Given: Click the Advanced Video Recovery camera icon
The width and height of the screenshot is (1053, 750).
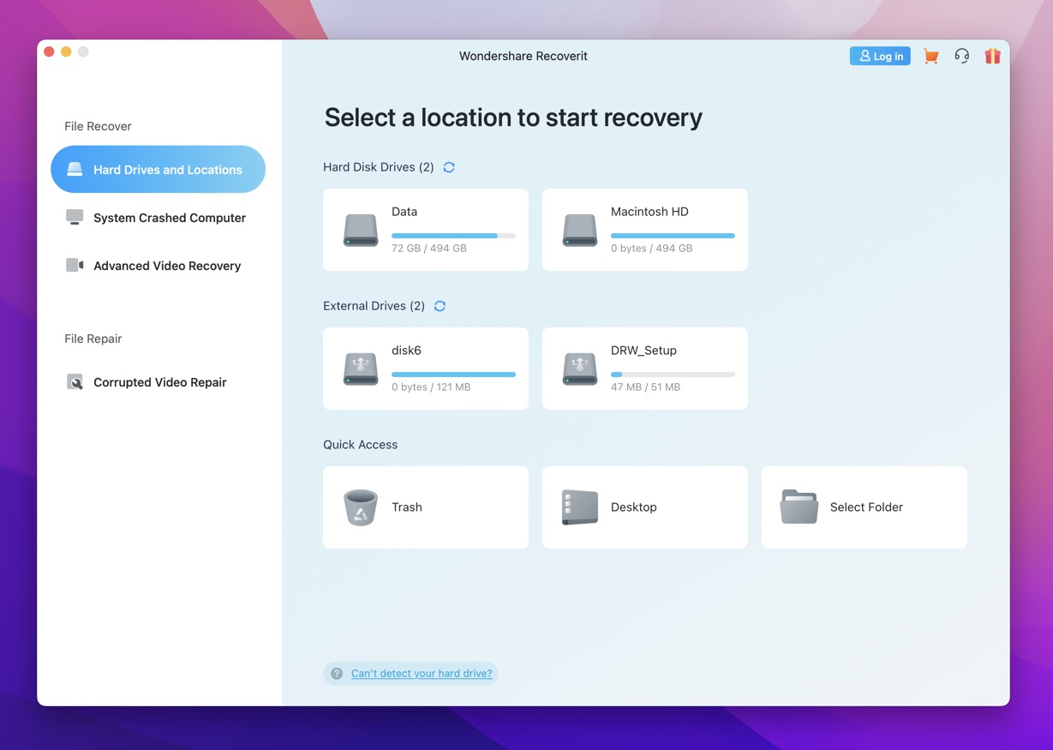Looking at the screenshot, I should [x=75, y=265].
